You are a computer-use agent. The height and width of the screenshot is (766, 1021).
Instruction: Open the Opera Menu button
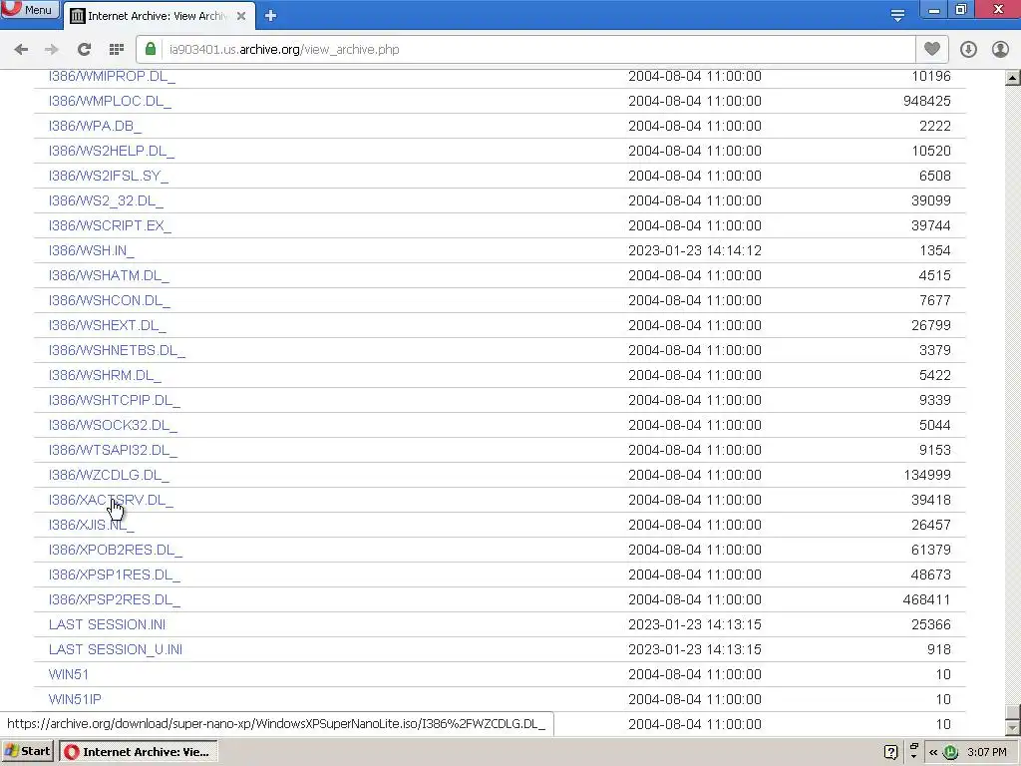click(29, 10)
